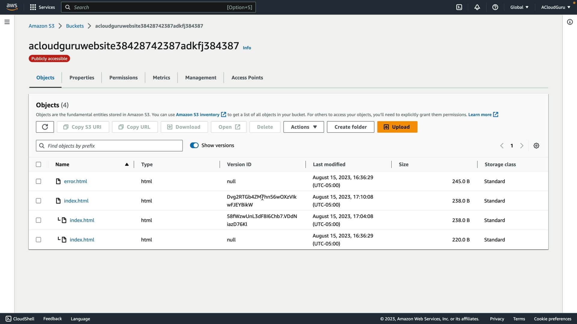Click the AWS logo home icon
Image resolution: width=577 pixels, height=324 pixels.
pos(12,7)
